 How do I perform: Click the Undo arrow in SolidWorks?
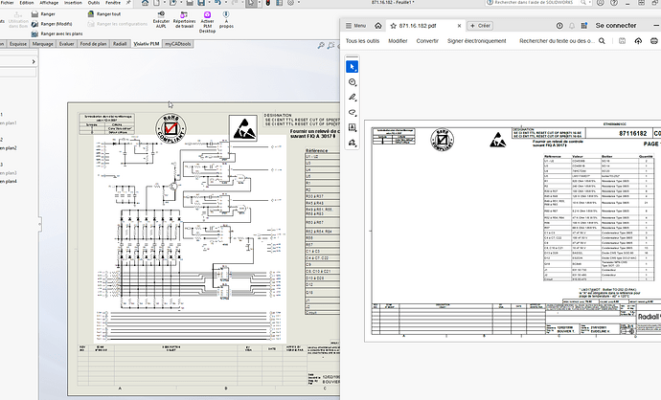(x=217, y=3)
